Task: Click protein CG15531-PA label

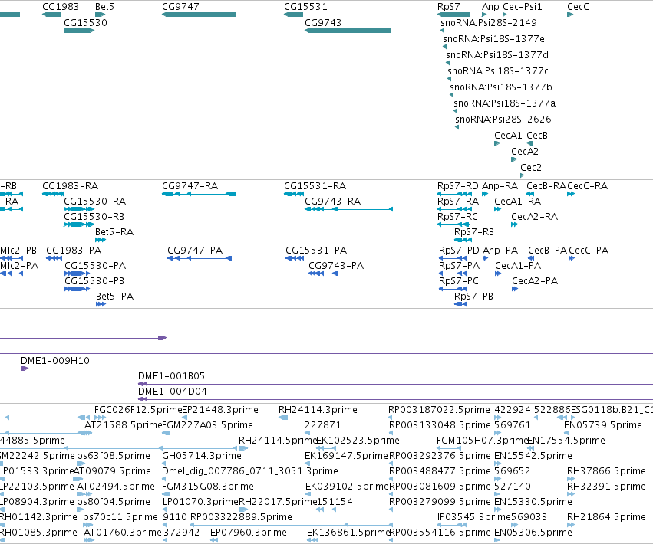Action: [x=316, y=251]
